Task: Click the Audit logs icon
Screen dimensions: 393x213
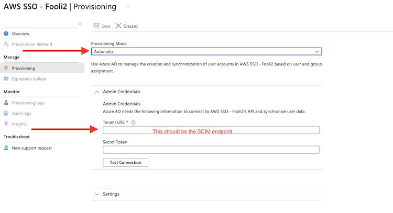Action: pos(6,113)
